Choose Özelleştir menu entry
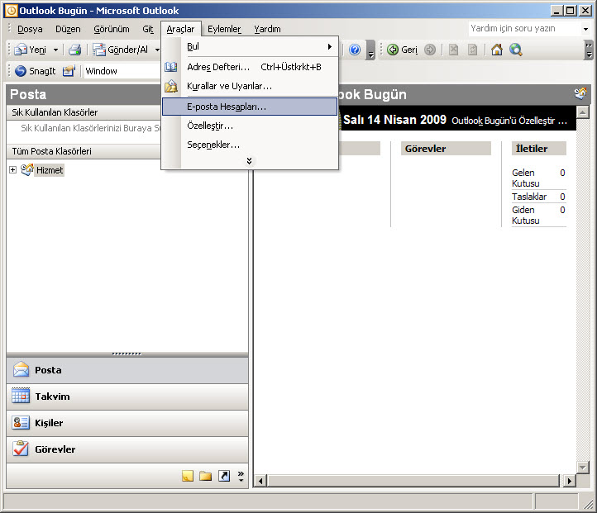 (x=250, y=126)
